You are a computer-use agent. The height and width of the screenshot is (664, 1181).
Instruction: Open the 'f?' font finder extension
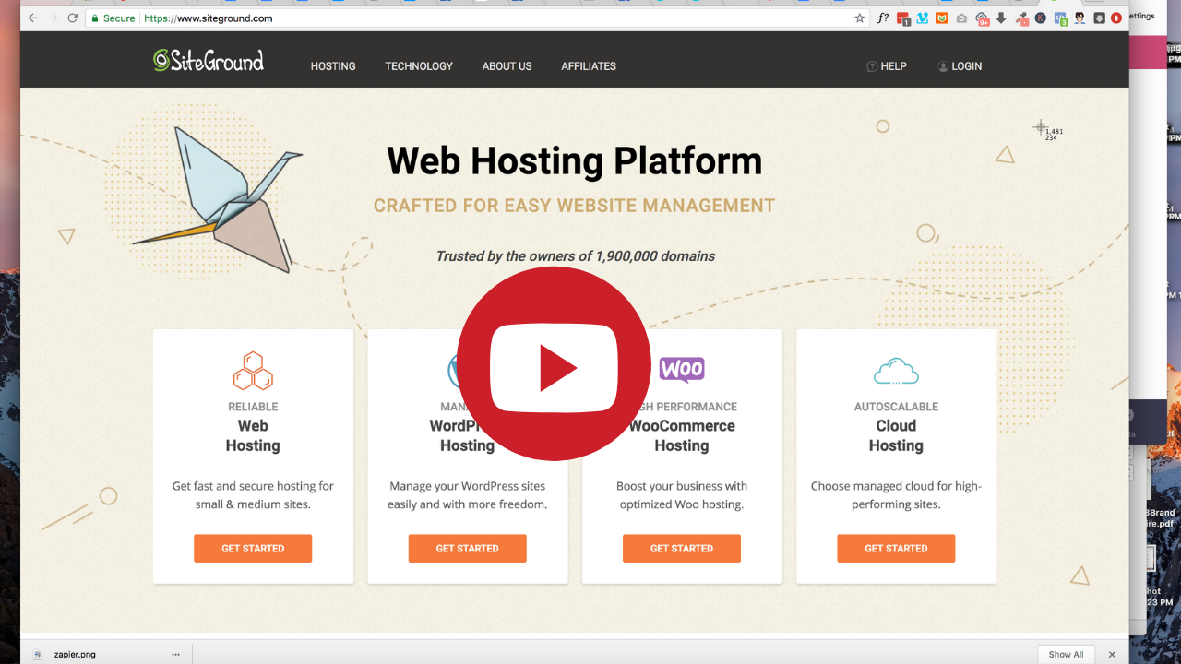pyautogui.click(x=883, y=18)
